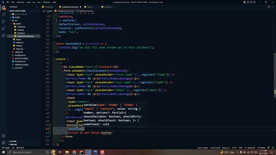276x155 pixels.
Task: Switch to the Navbar.js editor tab
Action: coord(108,7)
